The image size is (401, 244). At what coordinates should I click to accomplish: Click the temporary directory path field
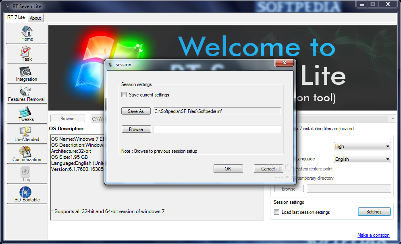pos(349,189)
